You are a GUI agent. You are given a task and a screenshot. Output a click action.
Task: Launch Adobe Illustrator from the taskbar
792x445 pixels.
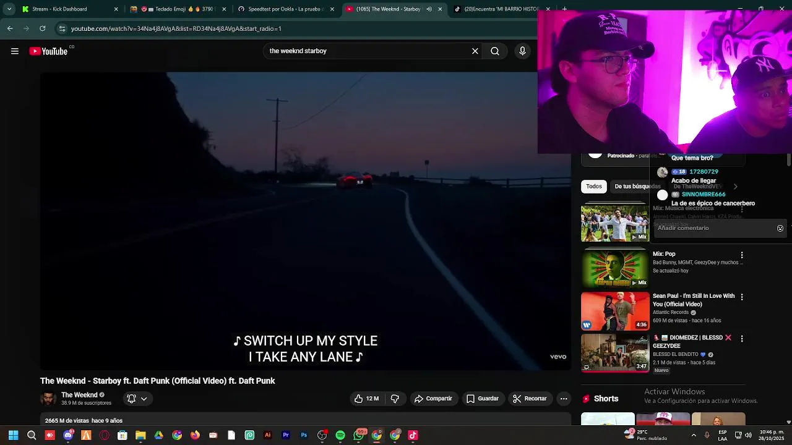267,435
